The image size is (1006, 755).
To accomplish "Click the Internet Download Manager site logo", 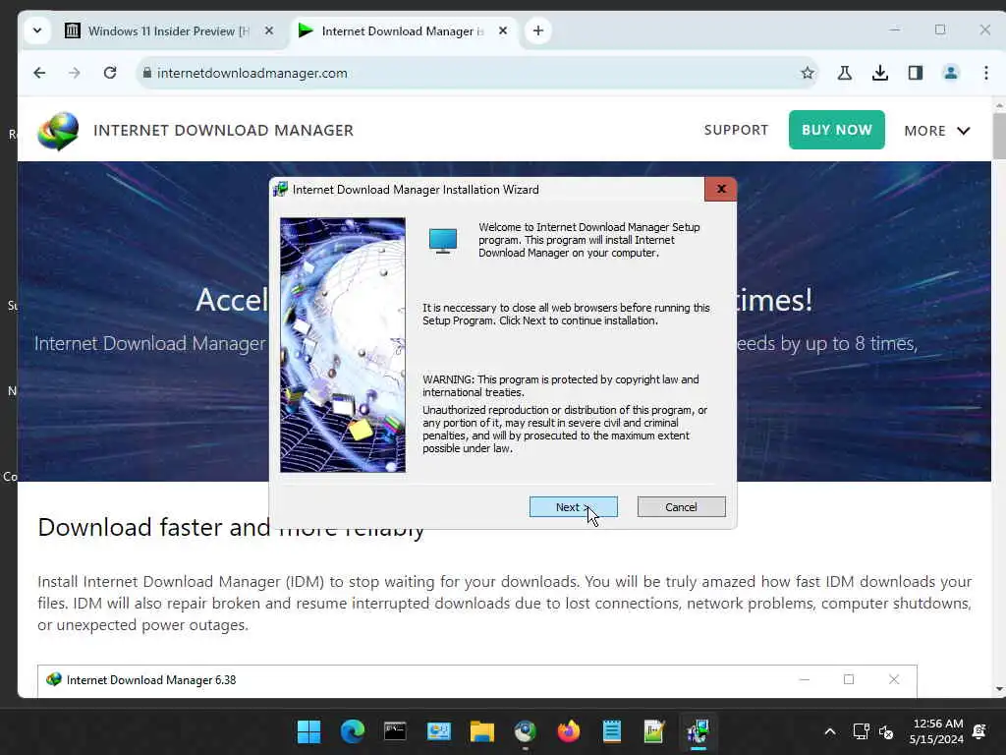I will coord(58,131).
